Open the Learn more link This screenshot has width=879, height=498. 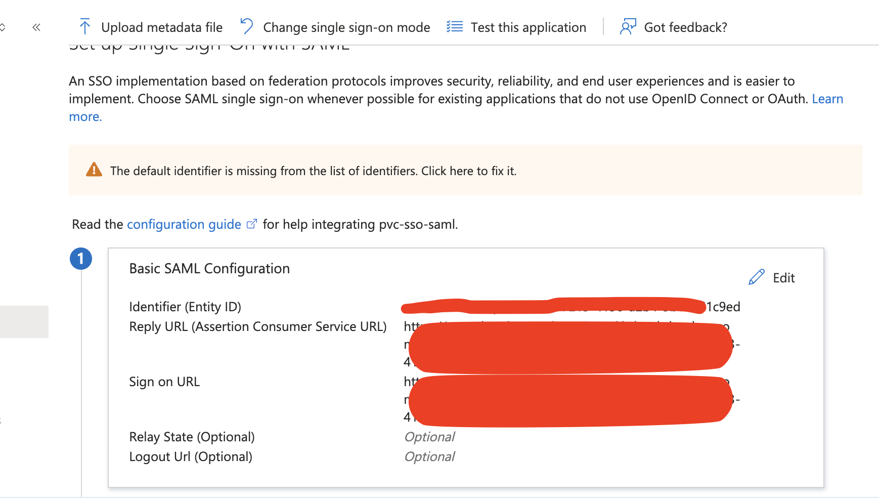[x=828, y=99]
